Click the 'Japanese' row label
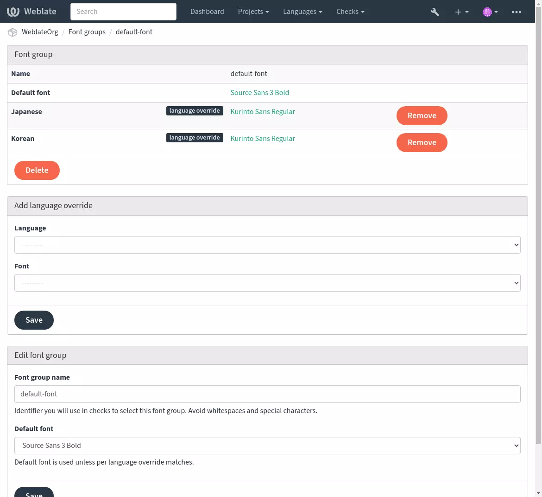This screenshot has width=542, height=497. point(26,112)
